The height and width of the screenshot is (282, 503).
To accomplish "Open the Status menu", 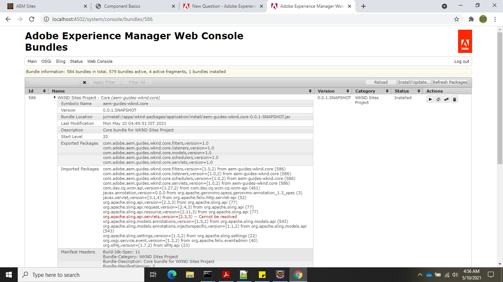I will [x=76, y=61].
